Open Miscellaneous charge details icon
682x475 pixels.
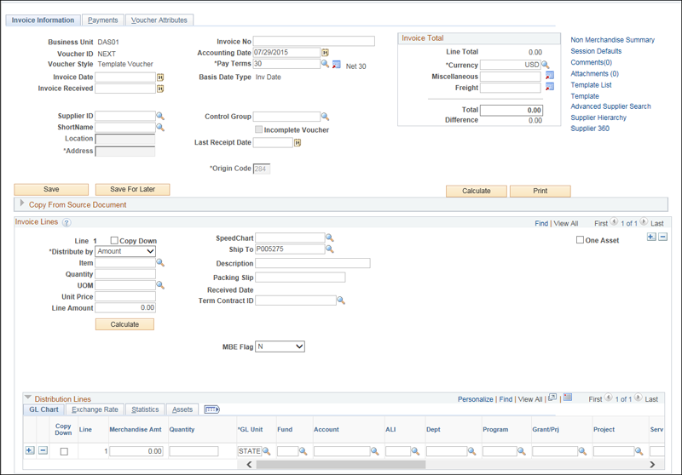pos(550,76)
